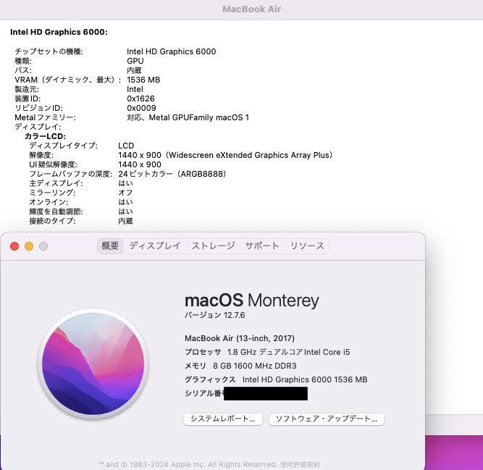Close the About This Mac window
The image size is (483, 470).
point(14,246)
